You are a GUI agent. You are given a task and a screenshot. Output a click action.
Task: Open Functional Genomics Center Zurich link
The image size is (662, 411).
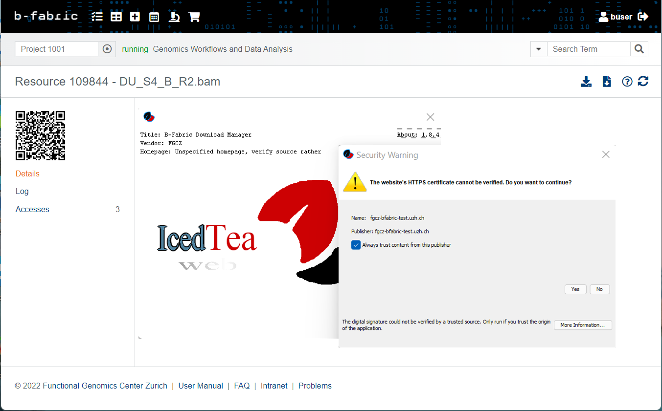tap(105, 386)
